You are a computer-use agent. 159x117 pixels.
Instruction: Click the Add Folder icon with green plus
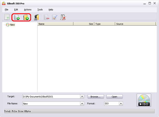click(26, 17)
